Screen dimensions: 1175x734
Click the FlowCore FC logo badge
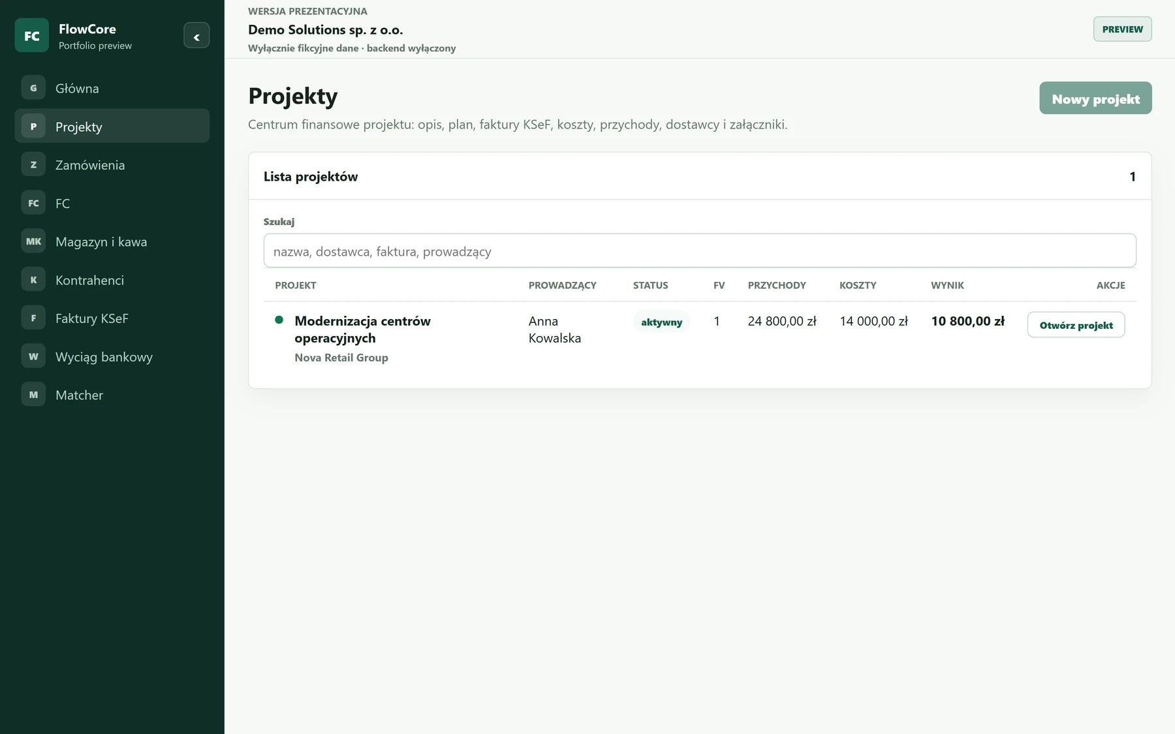tap(31, 35)
